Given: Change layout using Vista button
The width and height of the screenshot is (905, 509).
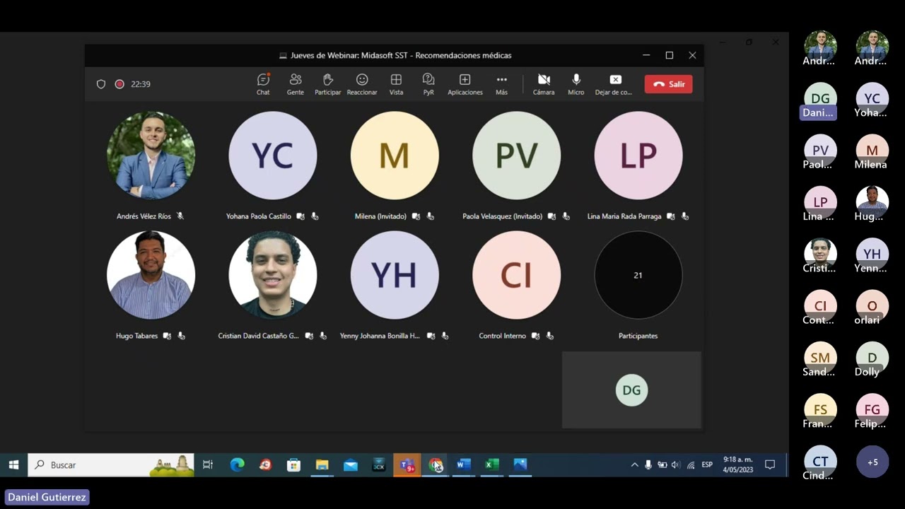Looking at the screenshot, I should click(x=396, y=84).
